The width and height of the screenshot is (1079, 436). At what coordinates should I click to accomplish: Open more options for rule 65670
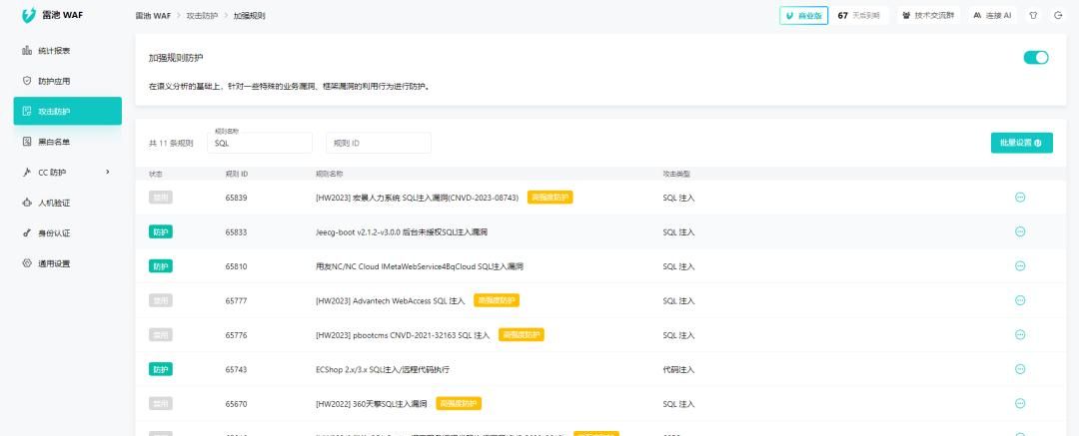click(1020, 404)
